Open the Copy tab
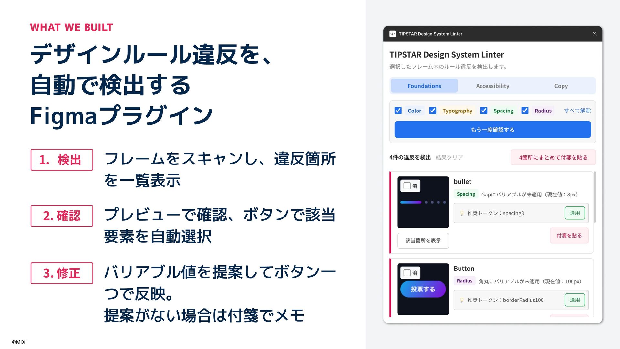 pyautogui.click(x=561, y=86)
